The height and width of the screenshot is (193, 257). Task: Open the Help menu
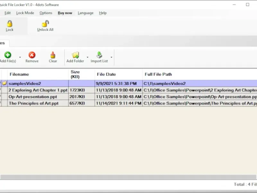pos(103,13)
